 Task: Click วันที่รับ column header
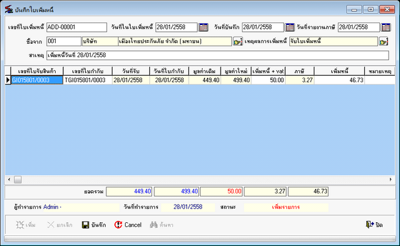click(x=131, y=71)
